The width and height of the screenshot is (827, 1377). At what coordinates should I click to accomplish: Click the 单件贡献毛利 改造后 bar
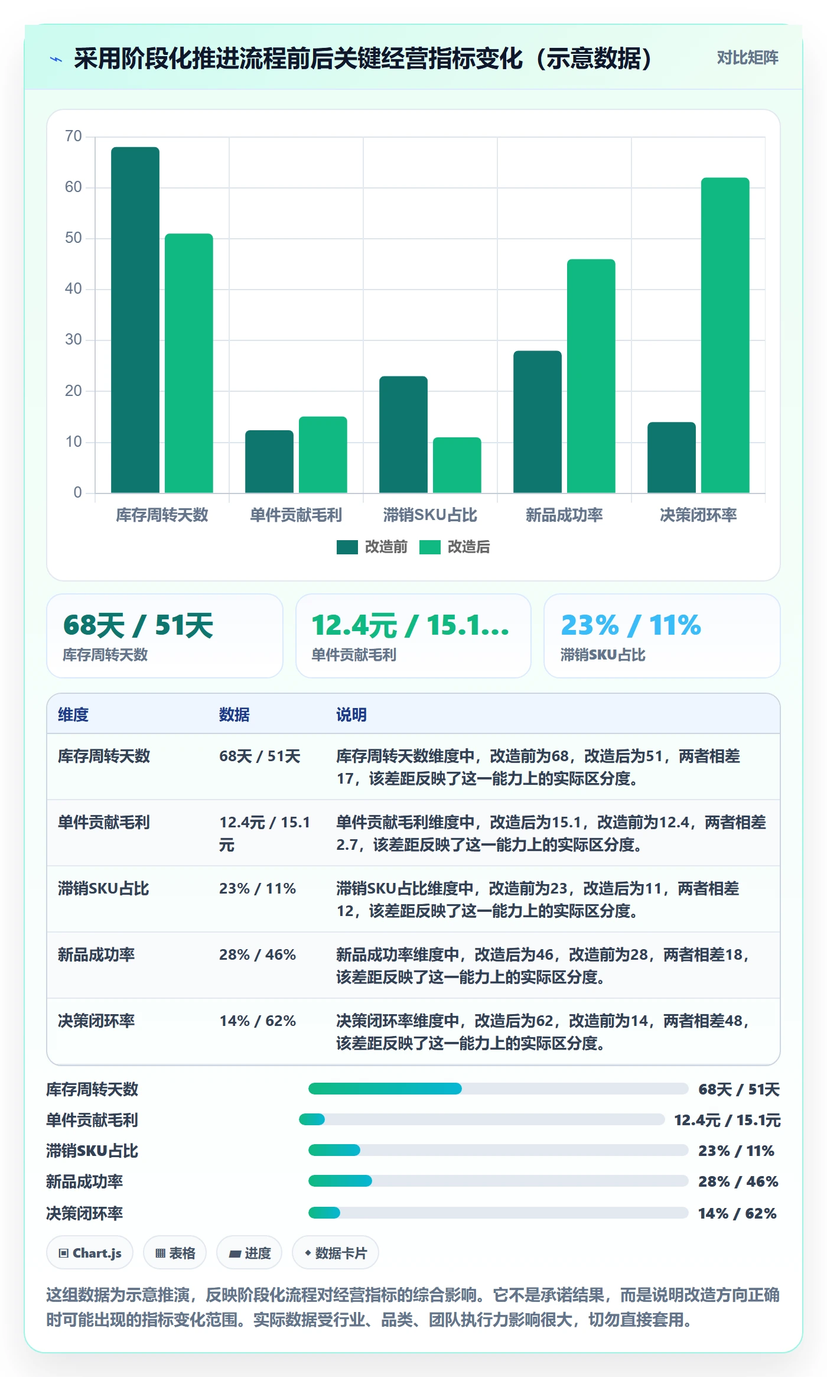(x=323, y=454)
